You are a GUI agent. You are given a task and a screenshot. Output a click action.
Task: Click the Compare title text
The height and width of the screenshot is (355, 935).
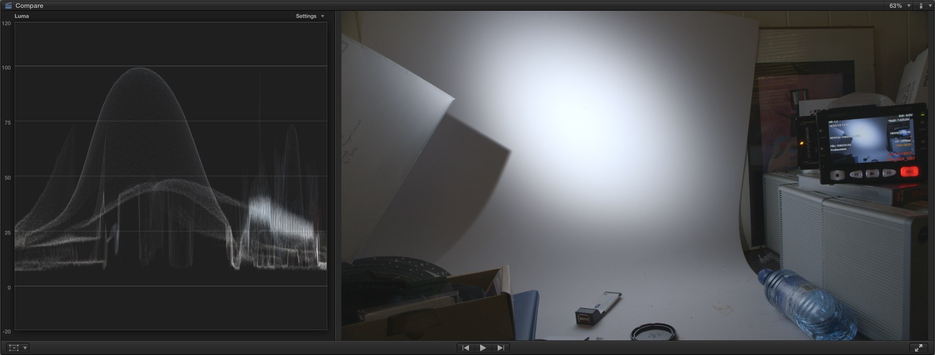point(29,6)
